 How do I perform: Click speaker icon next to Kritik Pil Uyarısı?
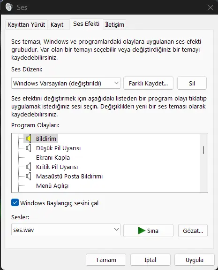29,167
